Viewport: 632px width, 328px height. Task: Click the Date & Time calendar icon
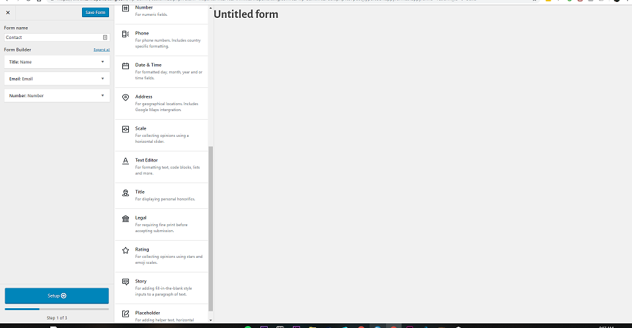(x=126, y=65)
